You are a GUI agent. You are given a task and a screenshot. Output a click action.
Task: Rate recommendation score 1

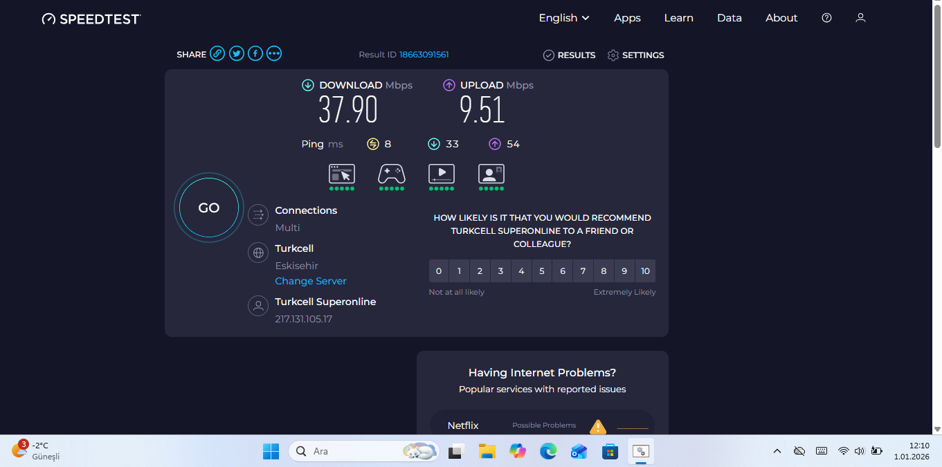(x=459, y=271)
